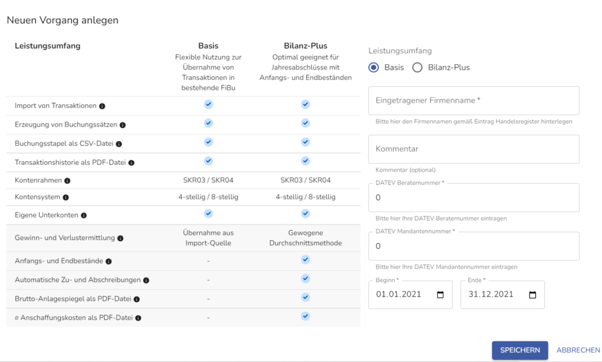The height and width of the screenshot is (362, 602).
Task: Click the Beginn date value 01.01.2021
Action: [x=399, y=294]
